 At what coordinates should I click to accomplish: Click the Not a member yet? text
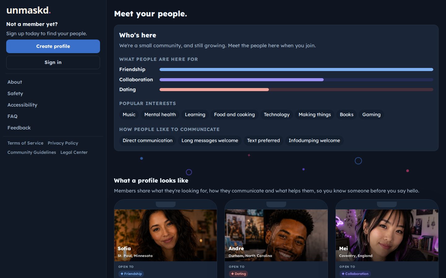pos(32,24)
